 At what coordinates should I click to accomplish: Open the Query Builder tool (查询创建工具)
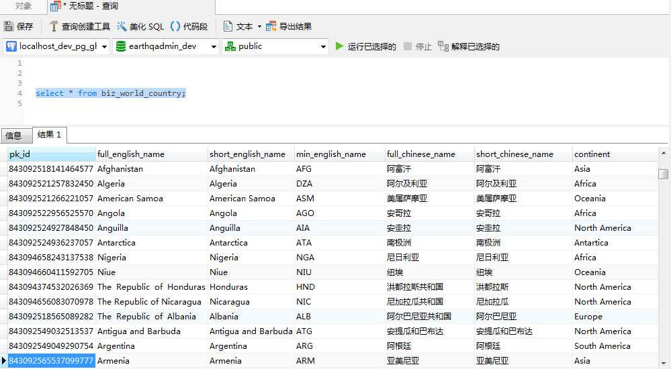tap(80, 27)
